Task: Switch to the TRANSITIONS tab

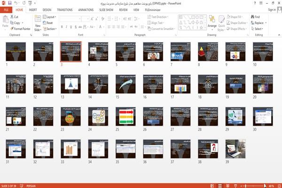Action: pos(65,10)
